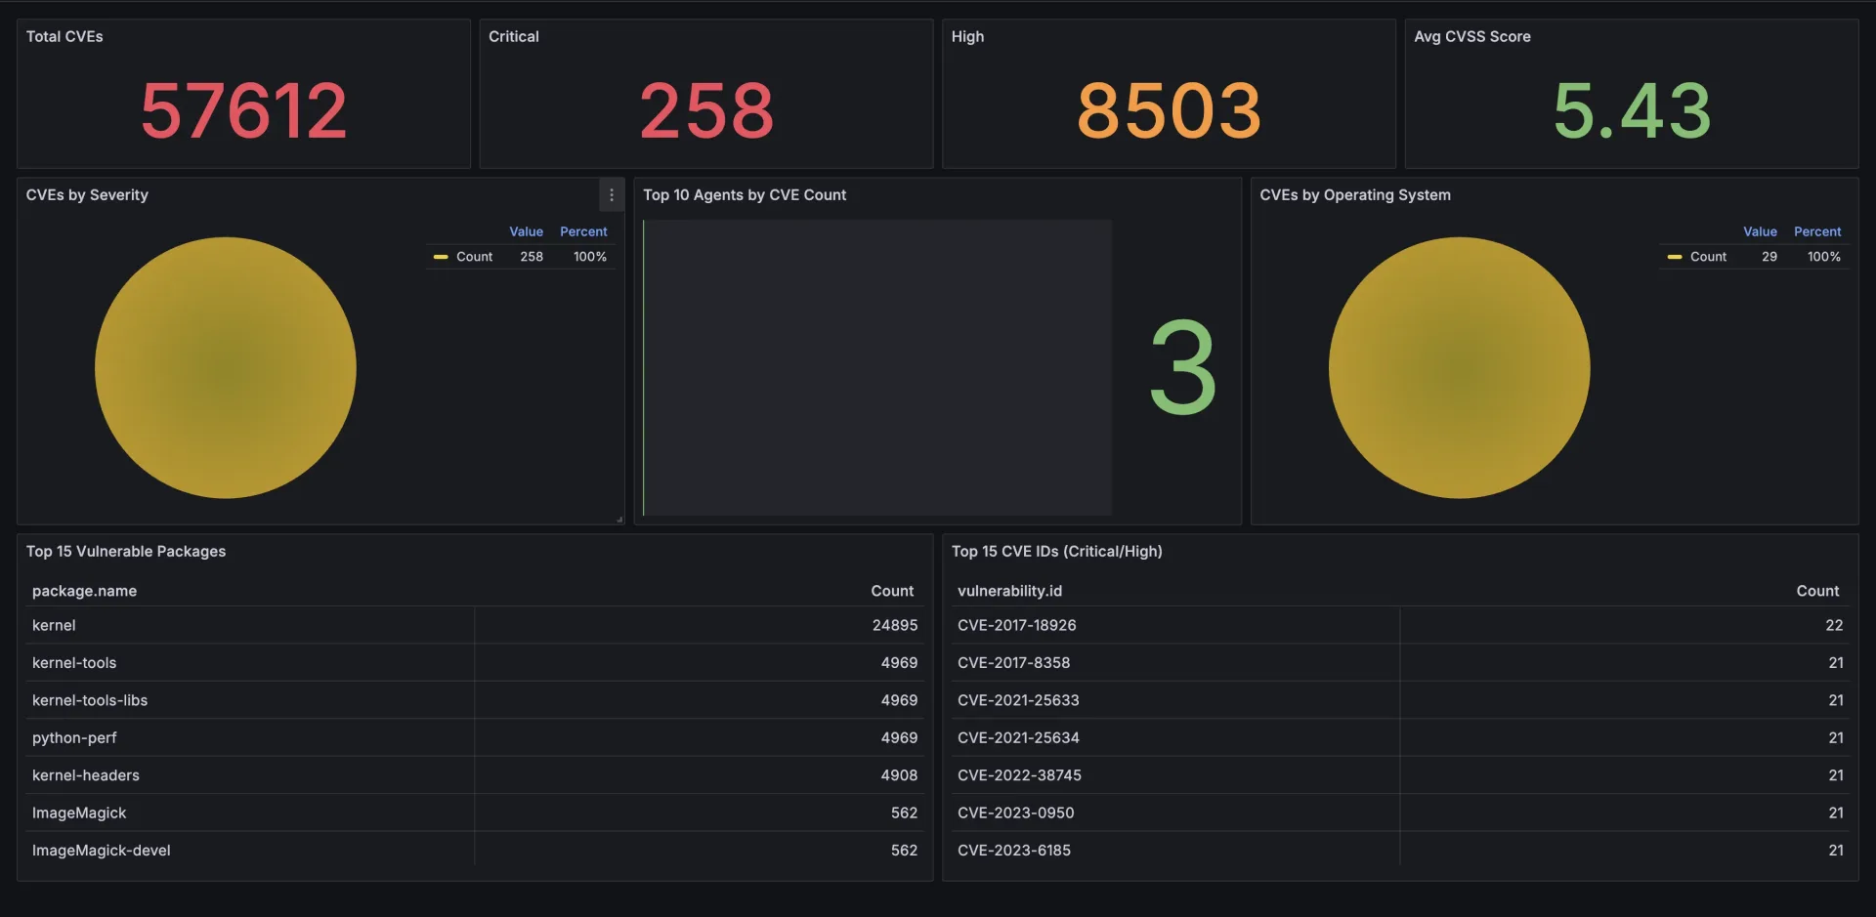The width and height of the screenshot is (1876, 917).
Task: Click the count 22 for CVE-2017-18926
Action: coord(1834,625)
